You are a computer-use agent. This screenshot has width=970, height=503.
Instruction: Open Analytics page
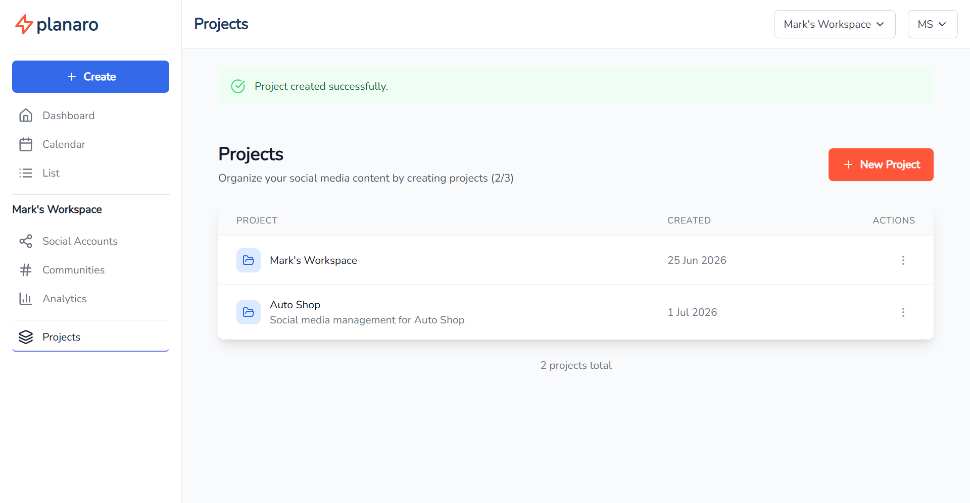[91, 299]
